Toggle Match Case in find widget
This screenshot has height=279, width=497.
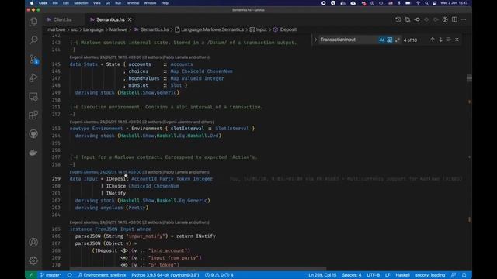381,40
